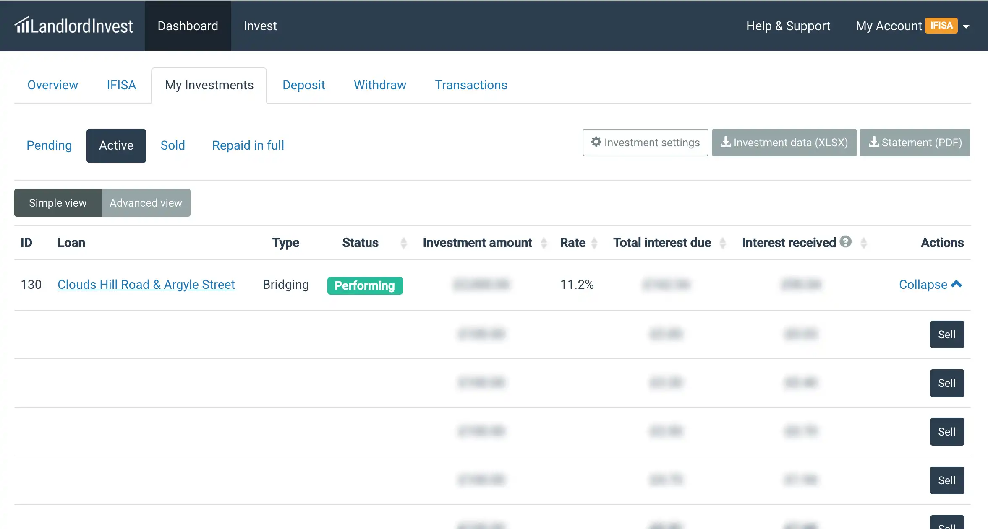Show Repaid in full investments
The width and height of the screenshot is (988, 529).
(x=248, y=145)
